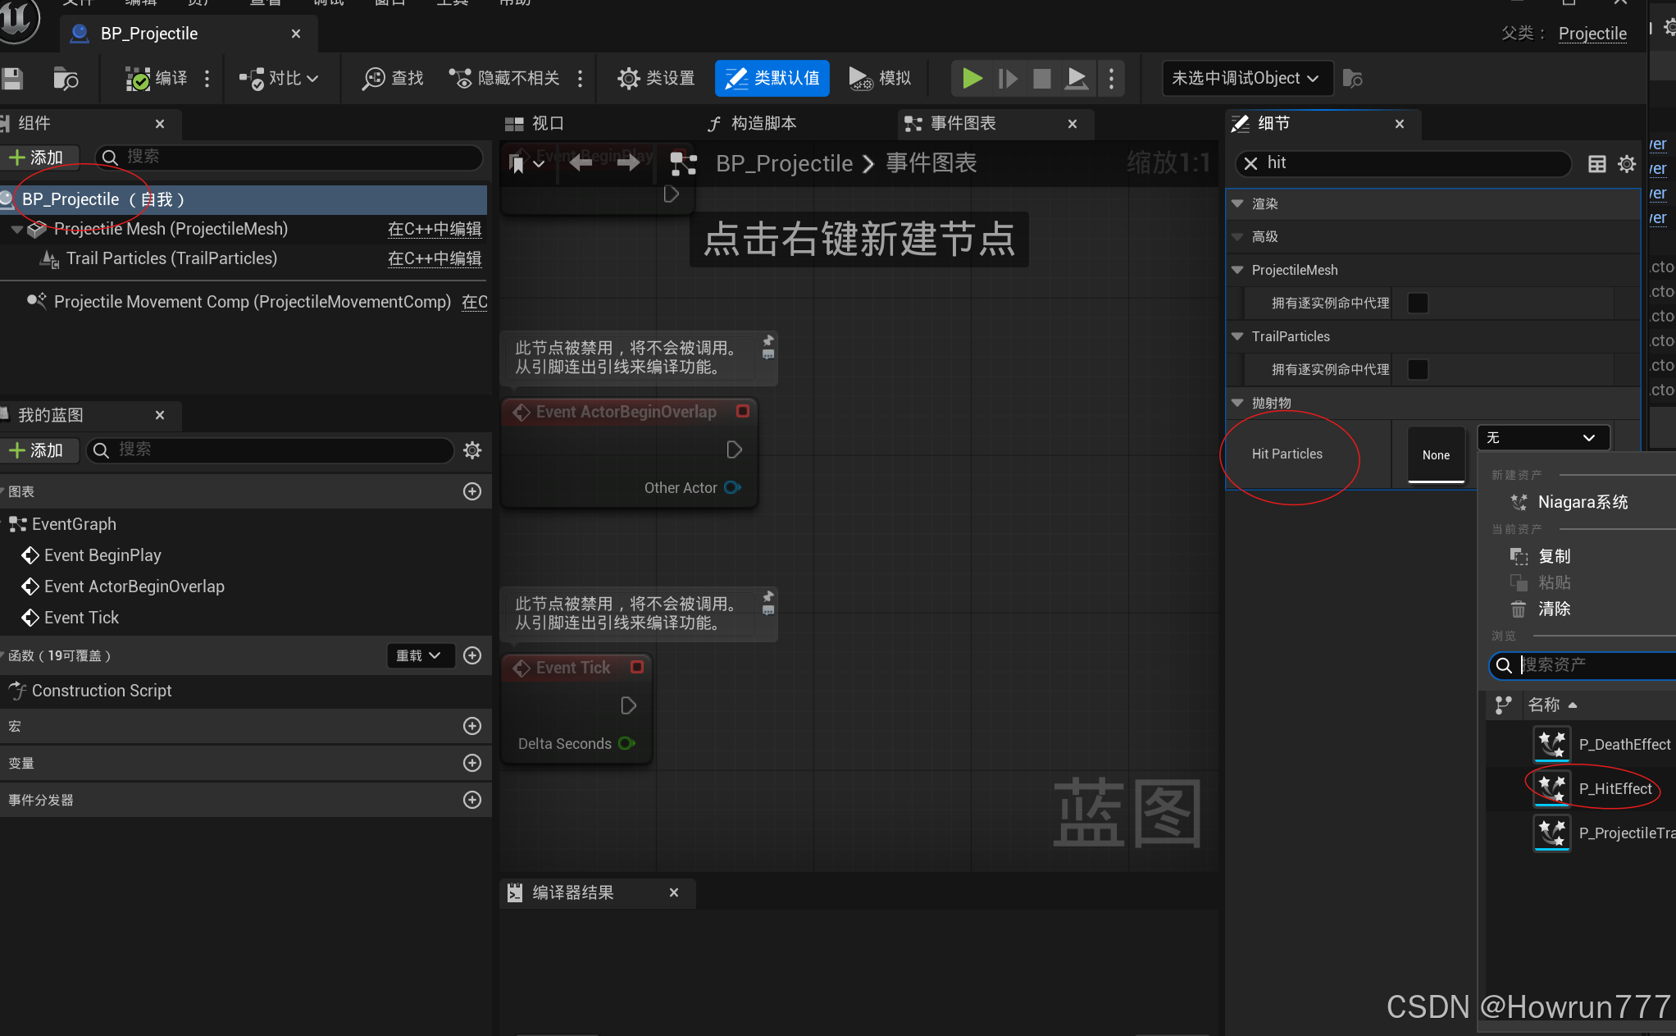This screenshot has height=1036, width=1676.
Task: Click the Compile (编译) toolbar icon
Action: (138, 79)
